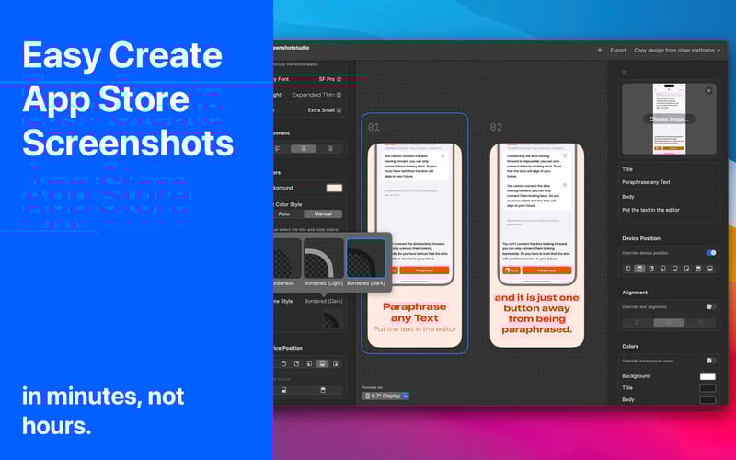Open the white Background swatch under Colors
The image size is (736, 460).
pos(707,376)
